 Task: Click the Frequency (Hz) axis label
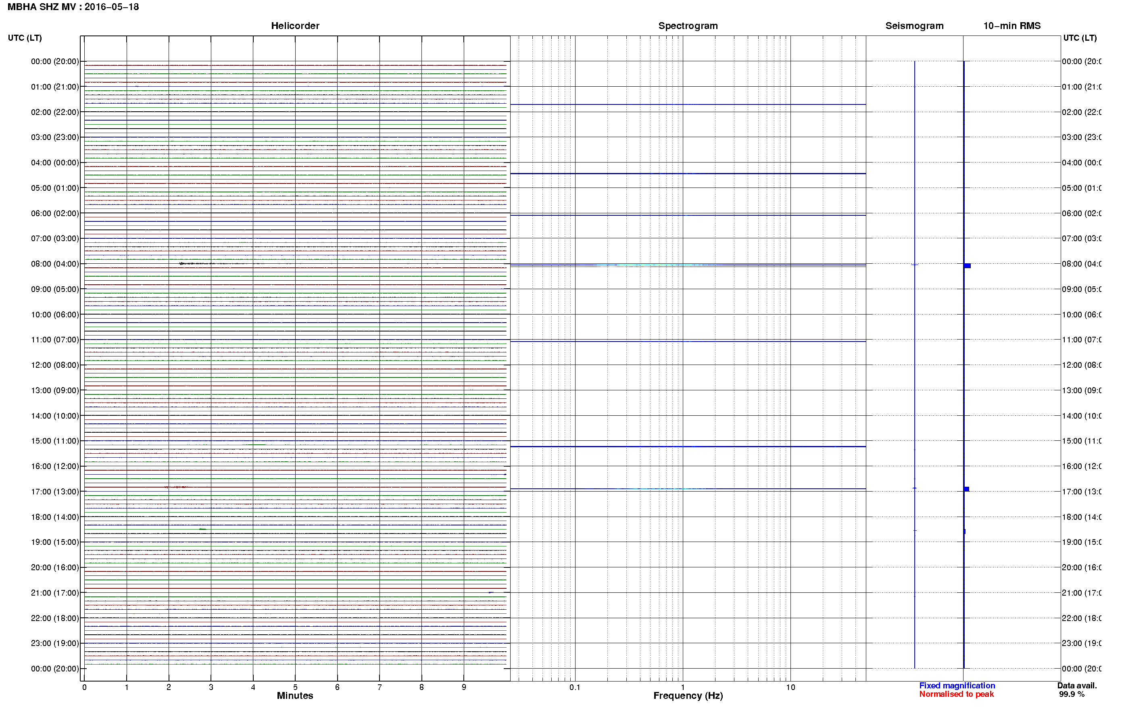[x=688, y=696]
